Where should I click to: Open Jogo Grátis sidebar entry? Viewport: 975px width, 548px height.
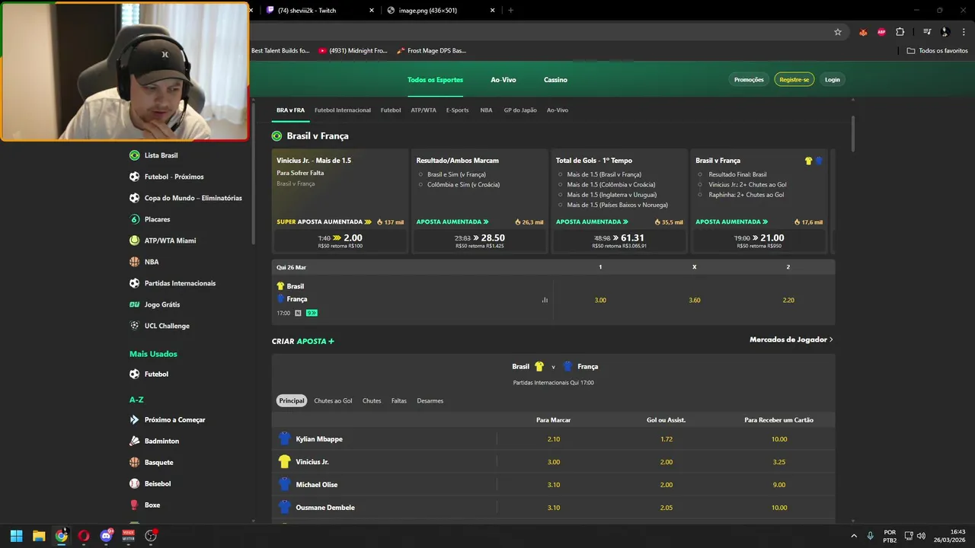(155, 304)
